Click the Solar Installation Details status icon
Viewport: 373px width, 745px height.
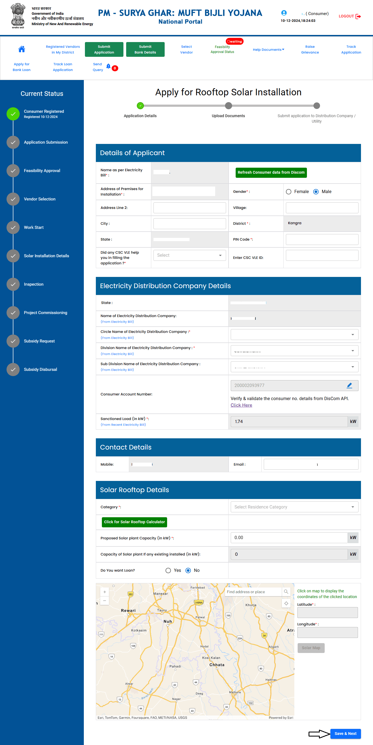13,256
